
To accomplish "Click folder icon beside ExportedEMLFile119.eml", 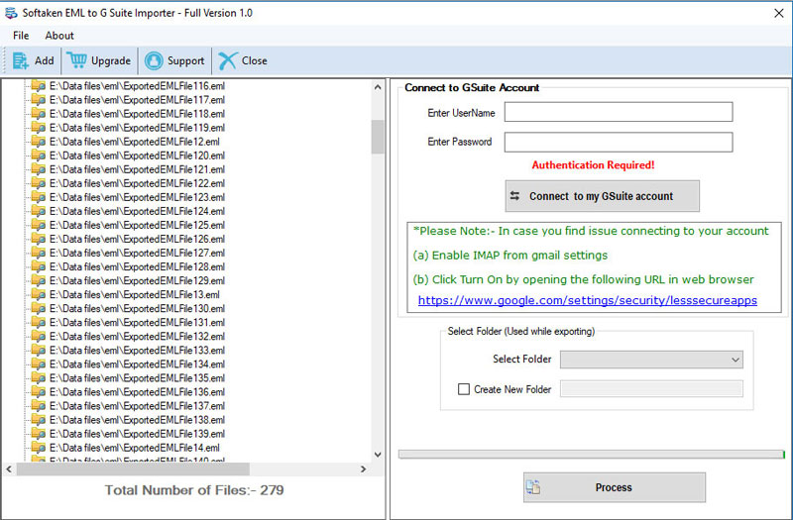I will [38, 128].
